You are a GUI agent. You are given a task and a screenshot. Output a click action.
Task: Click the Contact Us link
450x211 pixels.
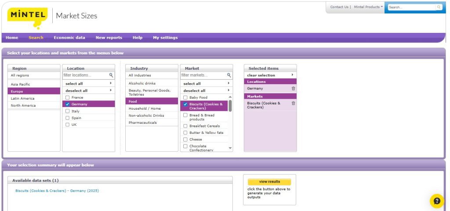[x=339, y=7]
